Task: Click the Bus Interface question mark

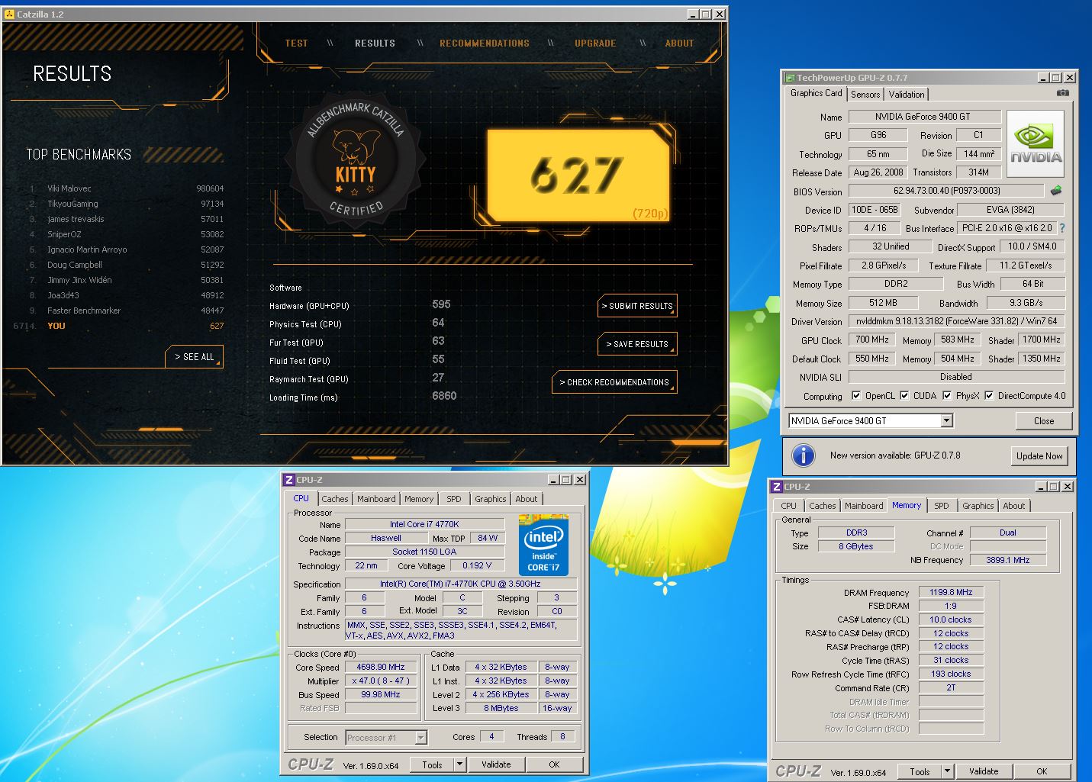Action: point(1061,228)
